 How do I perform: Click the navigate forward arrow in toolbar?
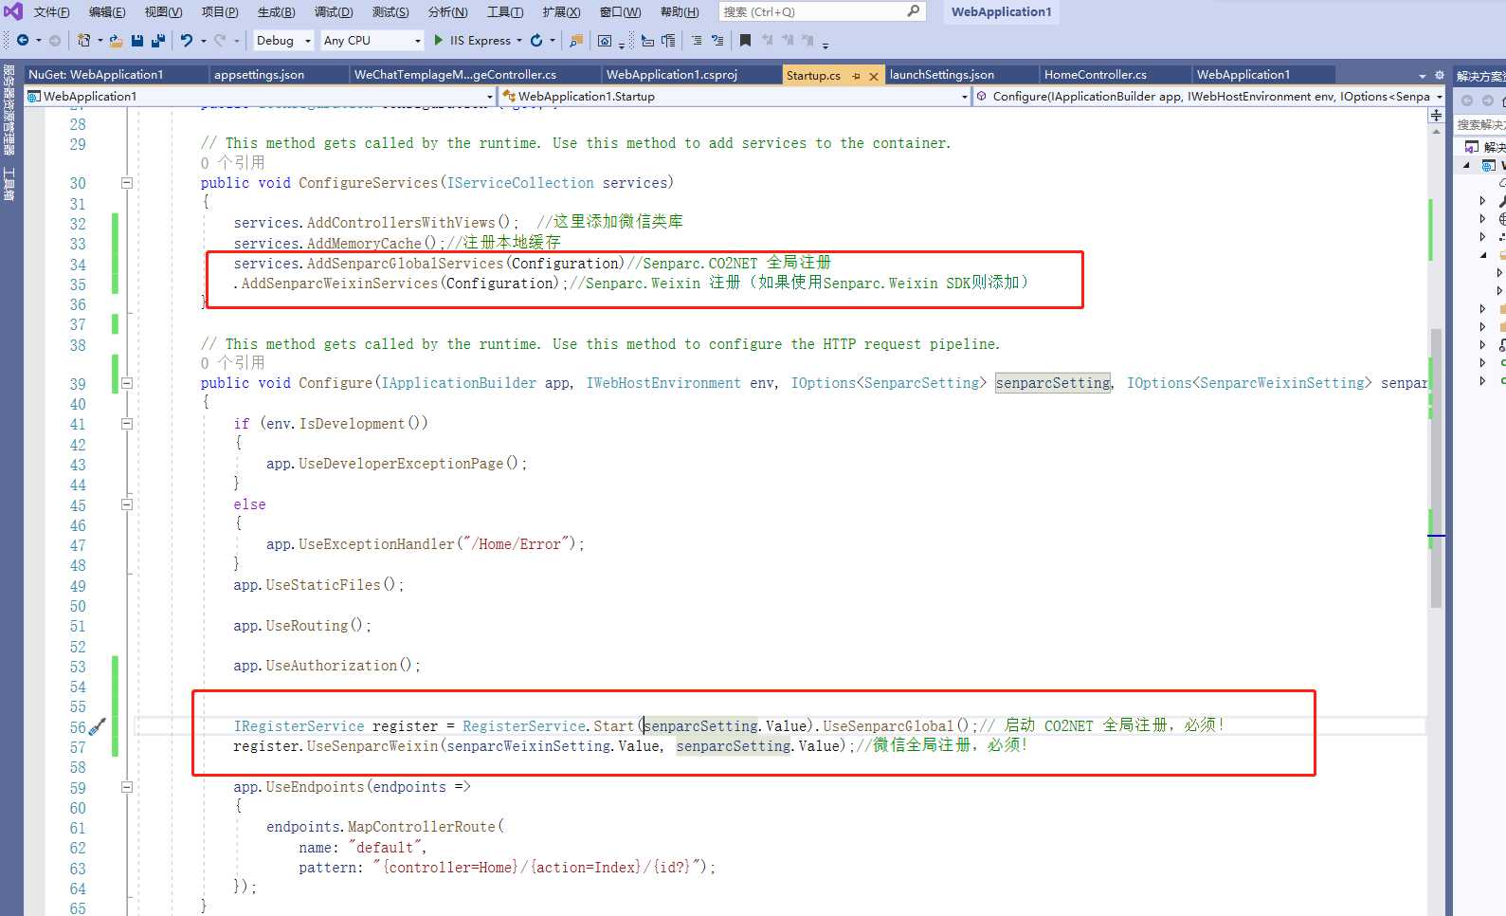click(55, 41)
